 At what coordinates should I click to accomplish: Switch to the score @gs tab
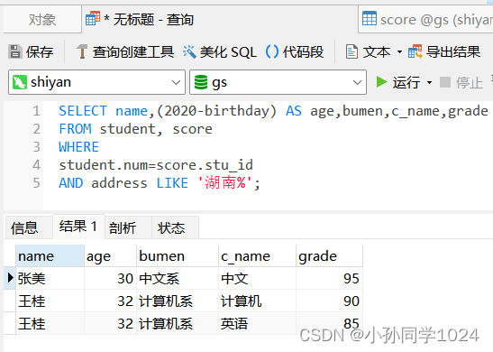(x=425, y=19)
